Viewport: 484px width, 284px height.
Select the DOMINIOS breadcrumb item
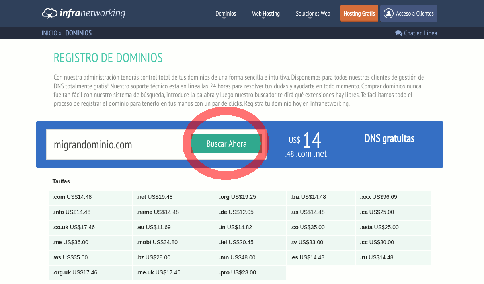click(x=78, y=33)
